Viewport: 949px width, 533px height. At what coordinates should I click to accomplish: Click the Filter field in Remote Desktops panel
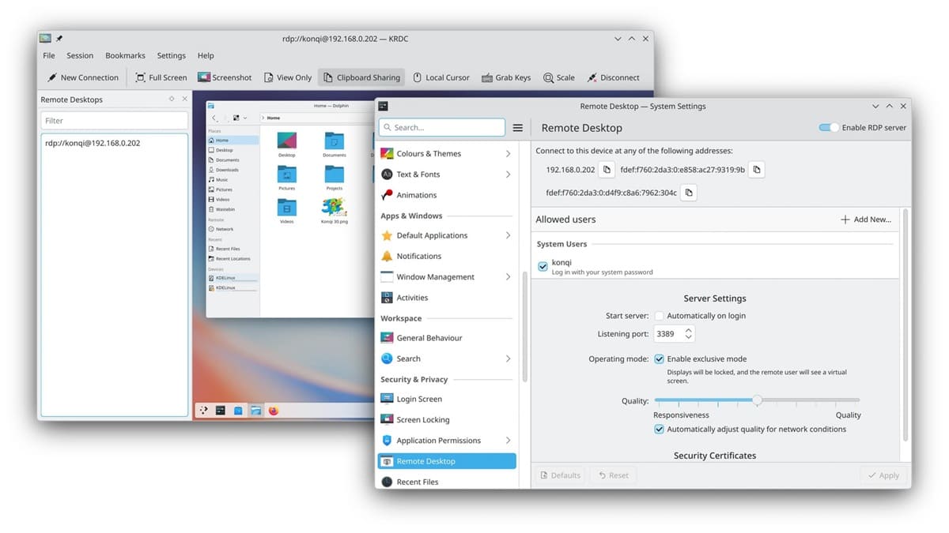(x=115, y=121)
